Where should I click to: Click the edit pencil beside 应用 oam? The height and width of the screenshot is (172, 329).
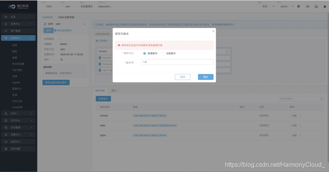85,24
